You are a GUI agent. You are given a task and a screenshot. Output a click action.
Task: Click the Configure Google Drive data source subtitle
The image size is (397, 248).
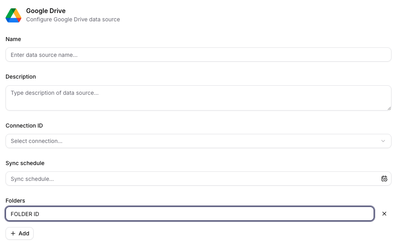coord(73,19)
